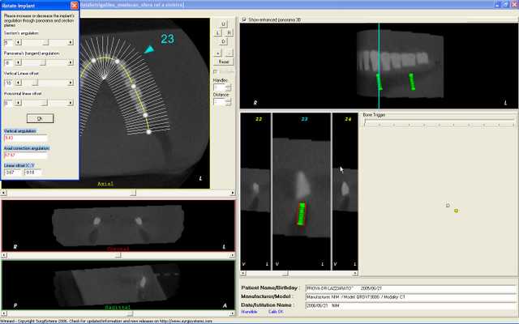Reset the axial view with Reset button
This screenshot has width=519, height=324.
(224, 62)
